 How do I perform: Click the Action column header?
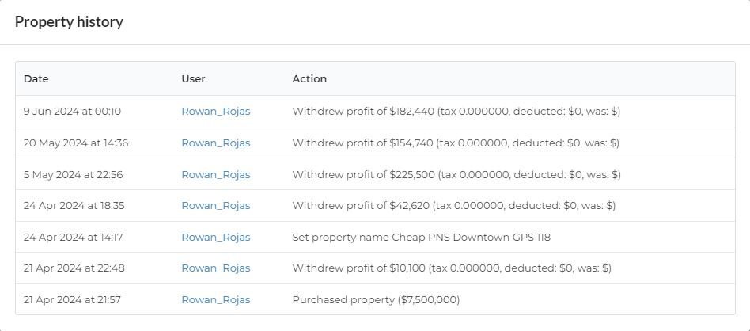click(309, 79)
